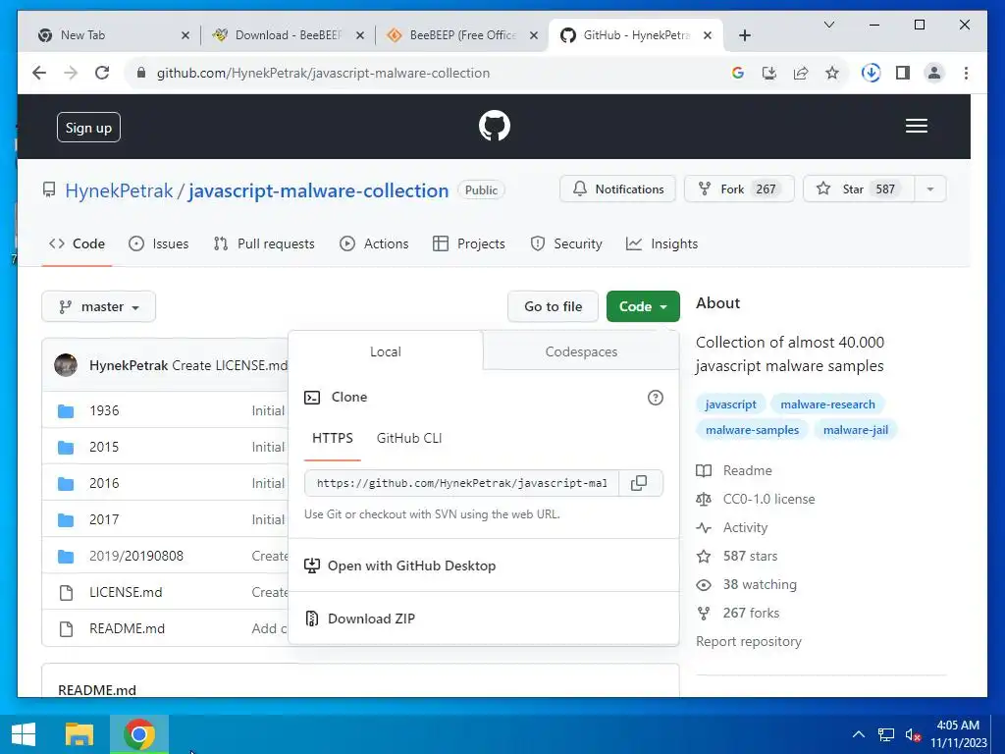Open the LICENSE.md file
The image size is (1005, 754).
point(126,592)
